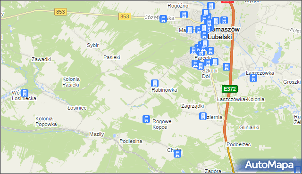Screen dimensions: 302x174
Task: Click the Zagrządki label
Action: click(193, 106)
